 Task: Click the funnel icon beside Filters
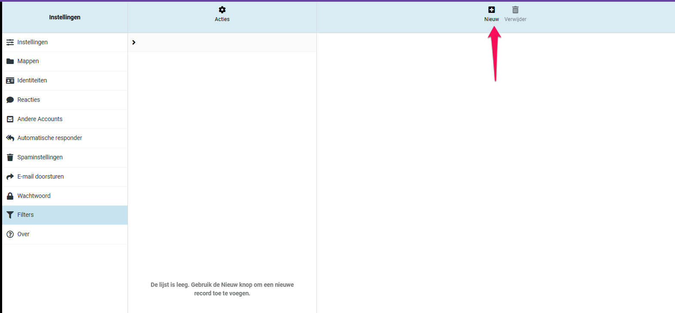click(10, 215)
